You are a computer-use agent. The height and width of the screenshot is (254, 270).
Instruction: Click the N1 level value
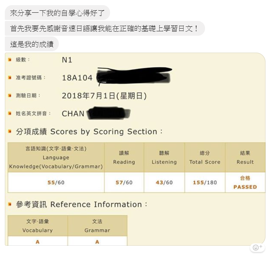[67, 60]
